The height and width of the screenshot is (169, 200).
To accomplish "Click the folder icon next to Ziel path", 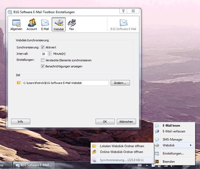I will [19, 83].
